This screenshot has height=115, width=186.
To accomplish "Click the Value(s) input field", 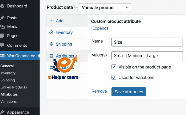I will (x=147, y=56).
